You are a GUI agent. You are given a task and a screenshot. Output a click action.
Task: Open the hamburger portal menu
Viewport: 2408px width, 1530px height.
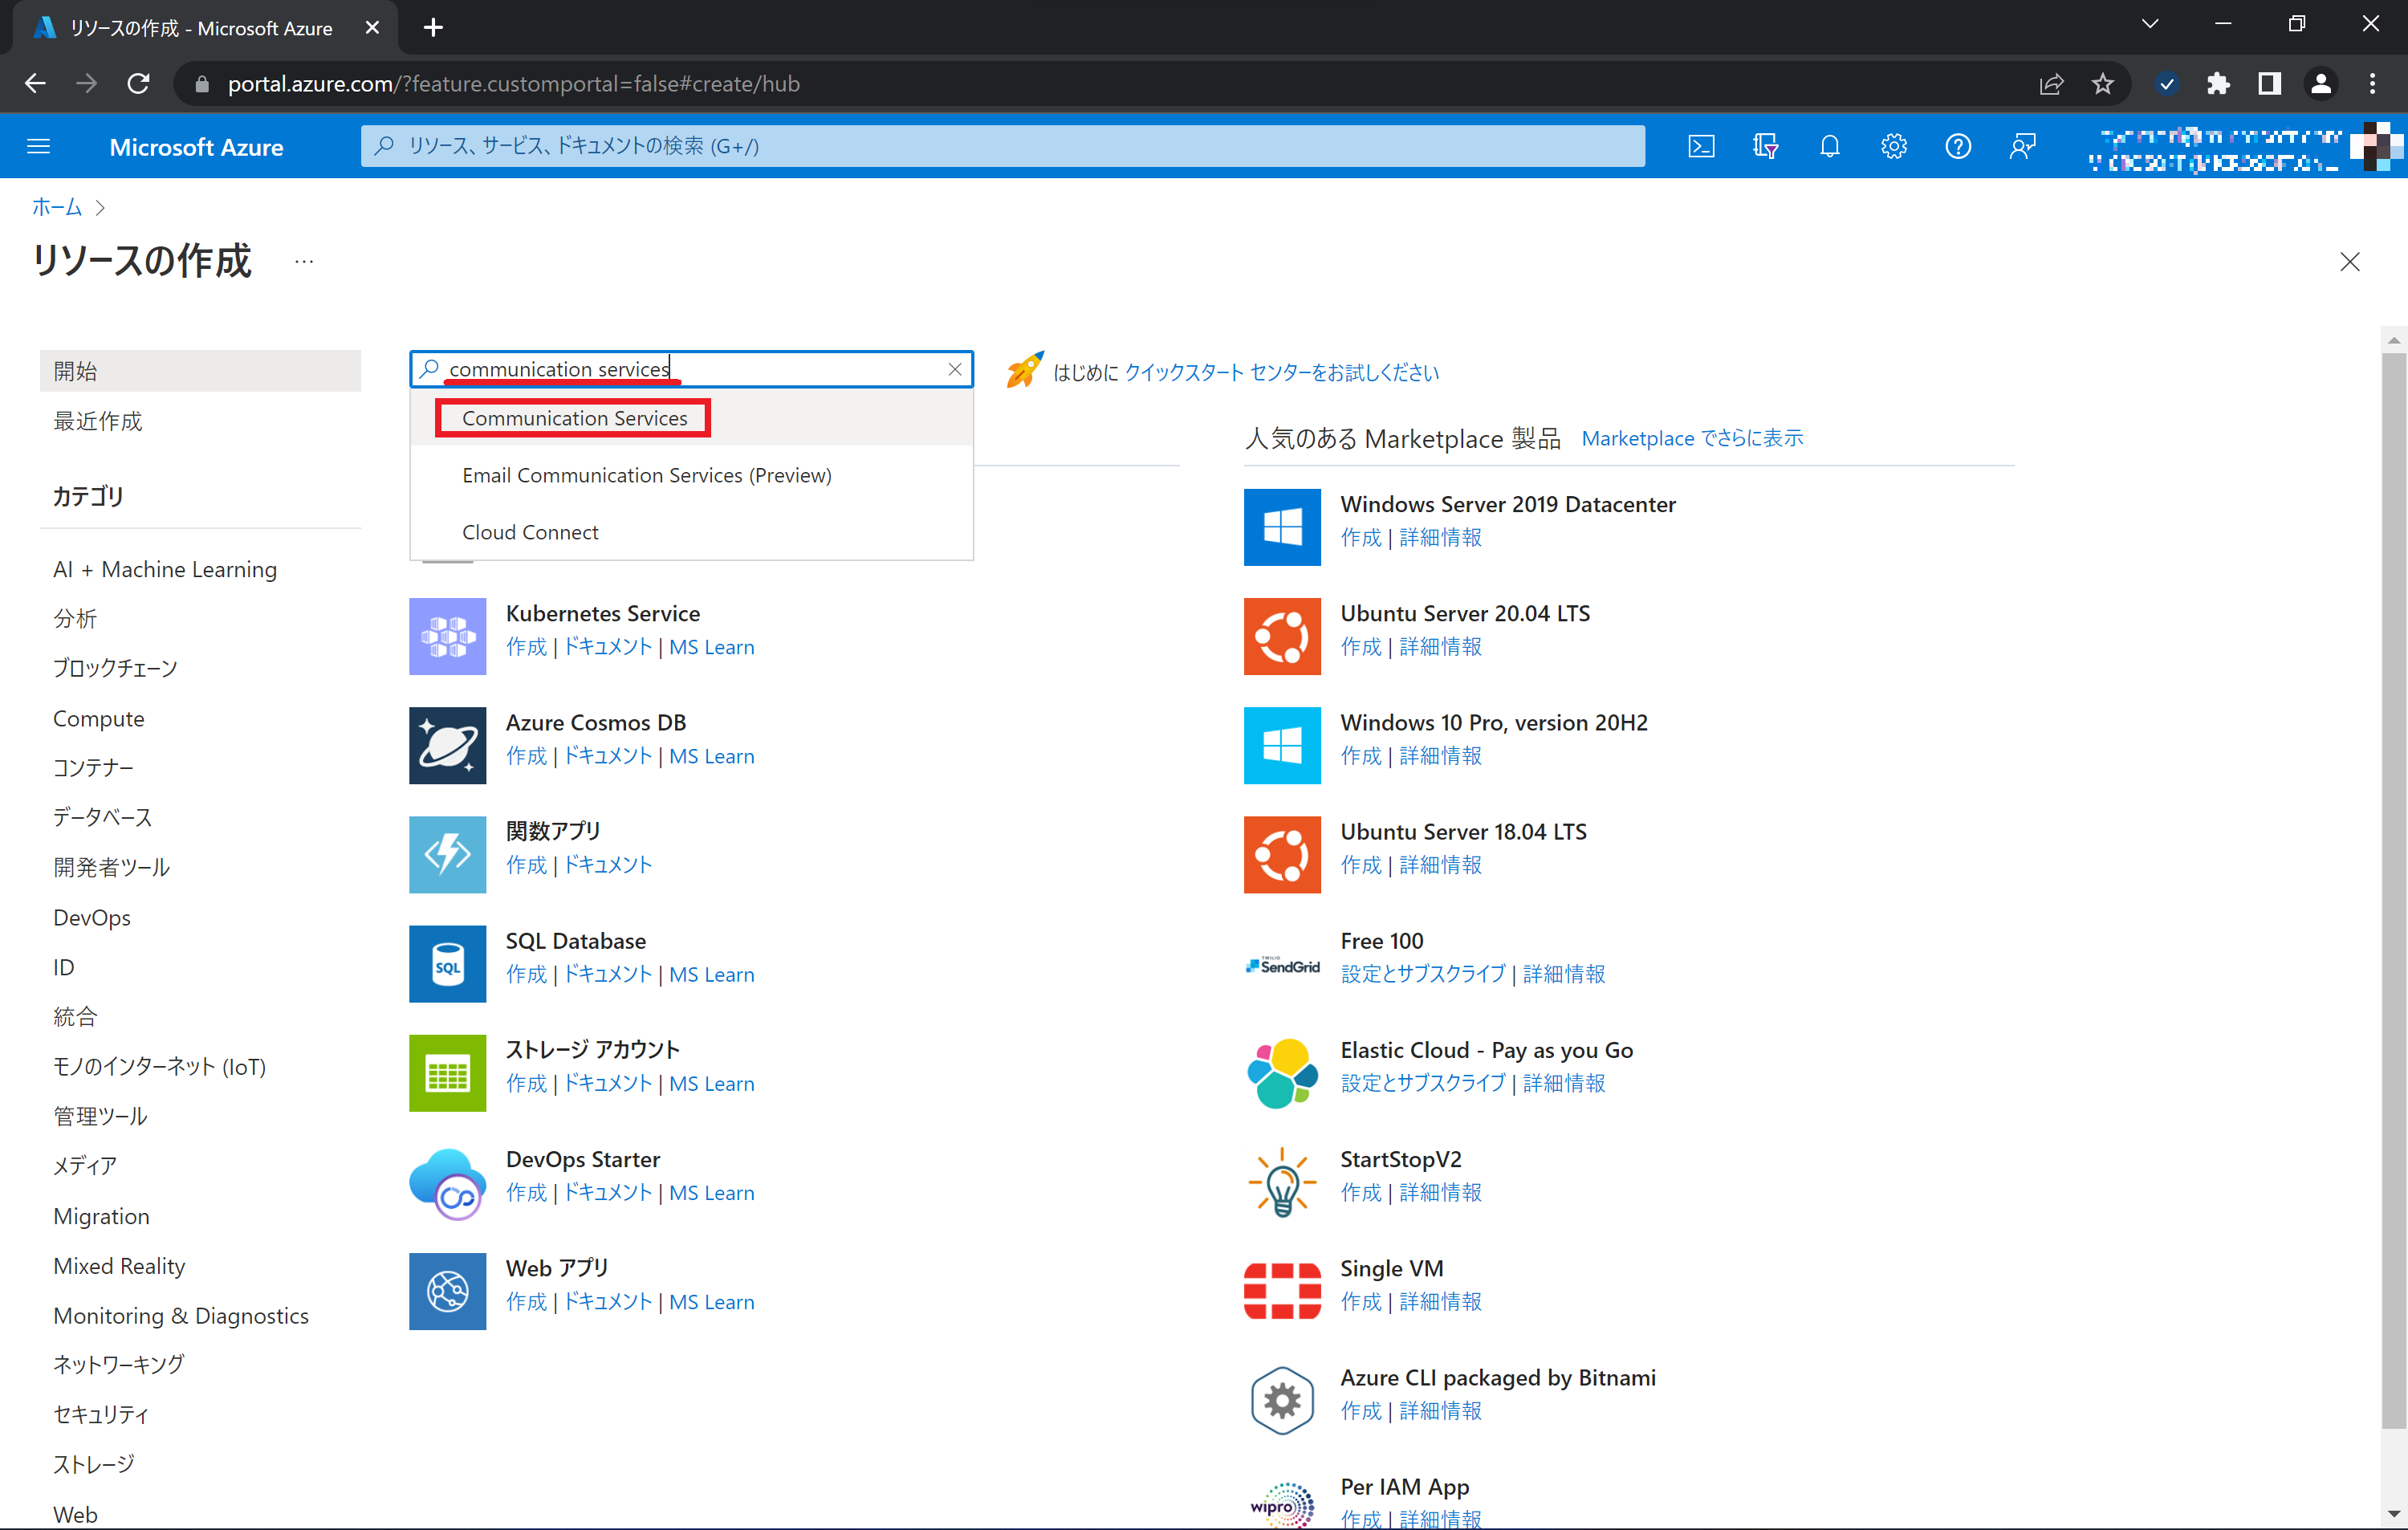pos(39,147)
